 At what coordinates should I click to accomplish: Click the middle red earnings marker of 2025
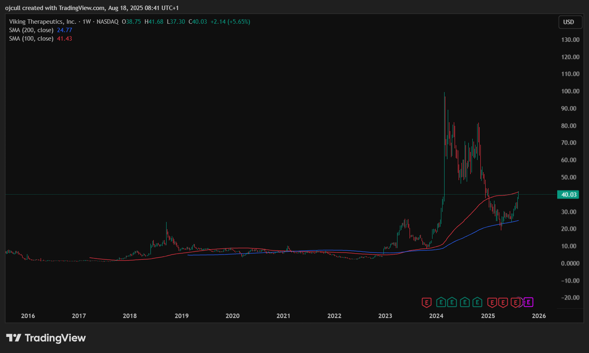pos(503,302)
